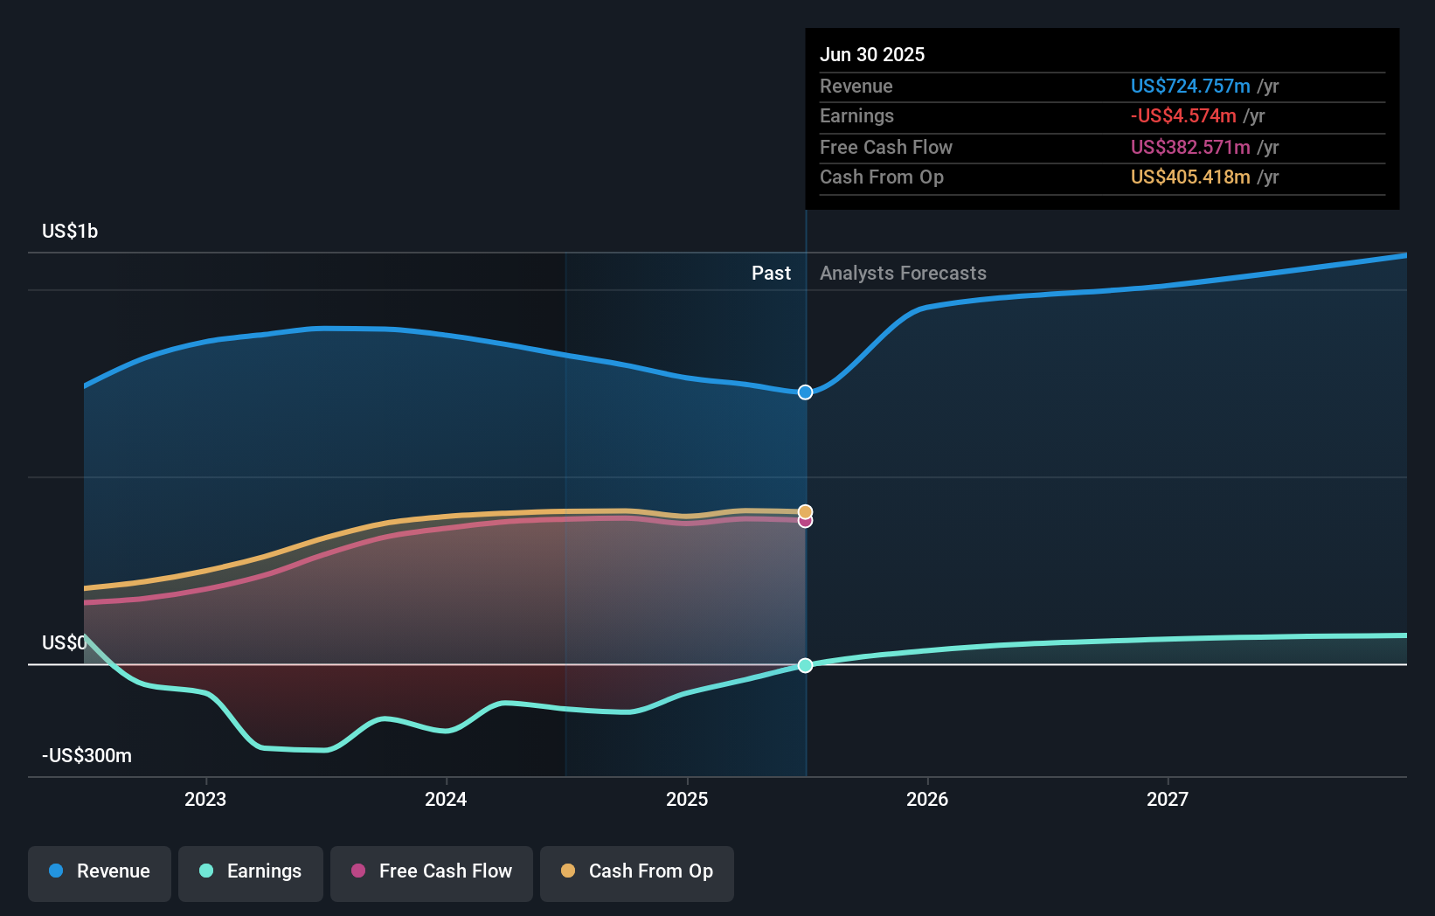The width and height of the screenshot is (1435, 916).
Task: Select the Earnings marker at the zero line
Action: pos(804,666)
